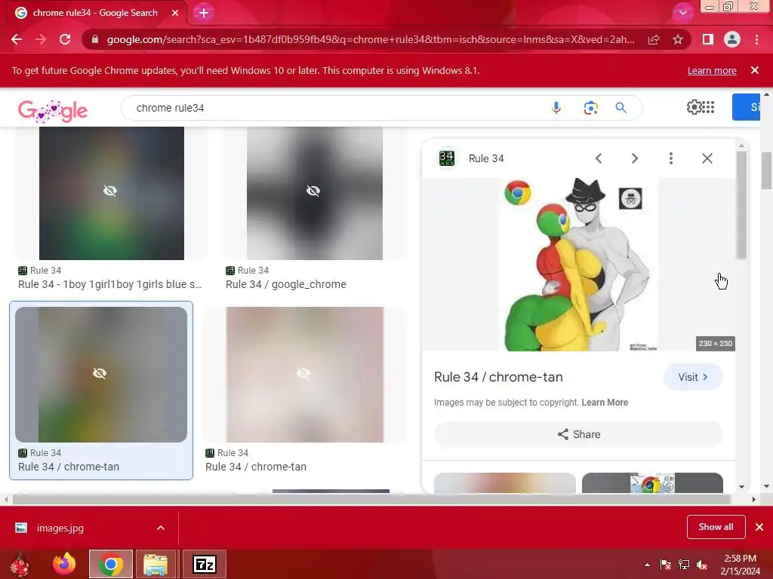The image size is (773, 579).
Task: Open downloaded file images.jpg
Action: click(60, 528)
